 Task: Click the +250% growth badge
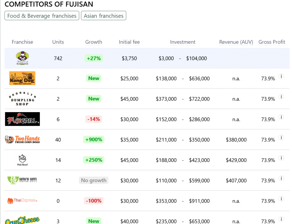click(94, 160)
